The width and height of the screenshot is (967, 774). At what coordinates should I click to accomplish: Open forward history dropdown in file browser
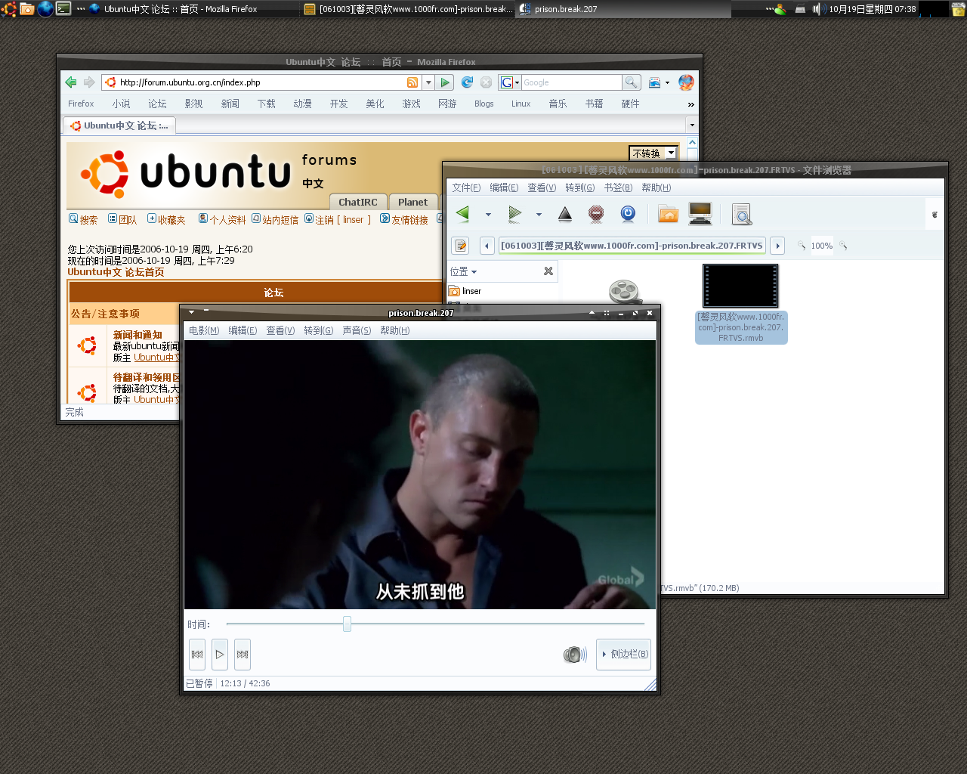pyautogui.click(x=539, y=215)
